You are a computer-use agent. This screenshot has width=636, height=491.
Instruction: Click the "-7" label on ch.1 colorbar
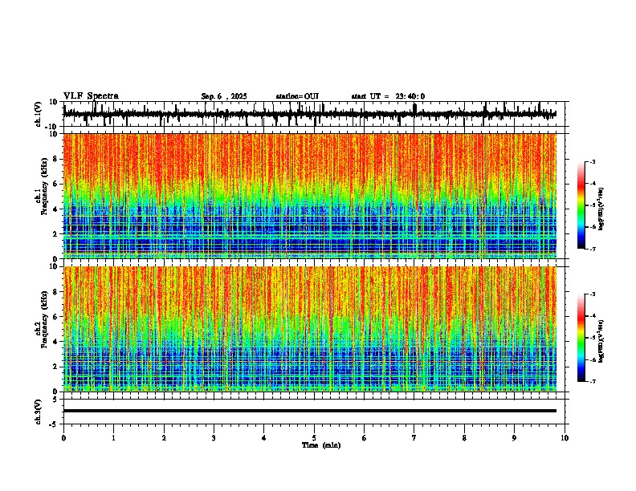(593, 249)
